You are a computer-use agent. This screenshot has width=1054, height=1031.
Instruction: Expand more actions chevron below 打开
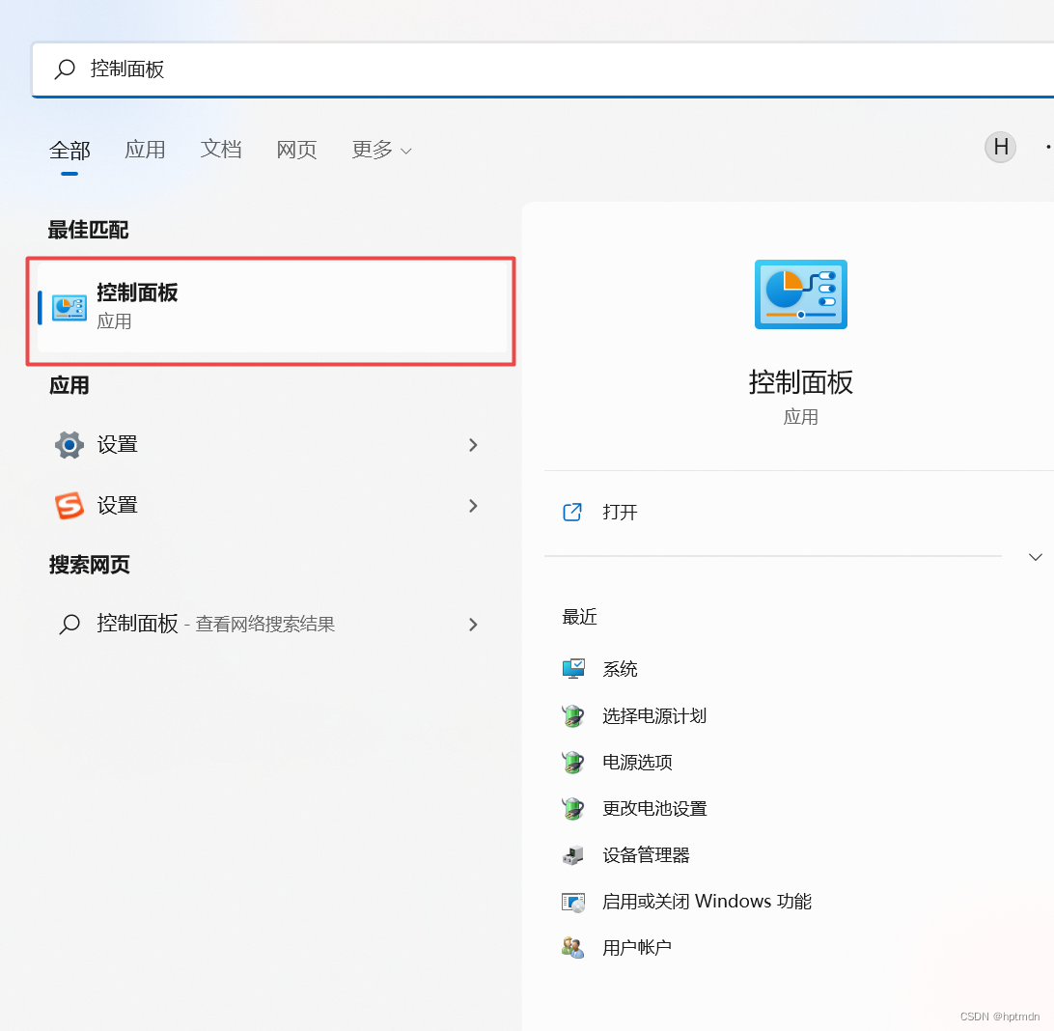click(x=1035, y=557)
